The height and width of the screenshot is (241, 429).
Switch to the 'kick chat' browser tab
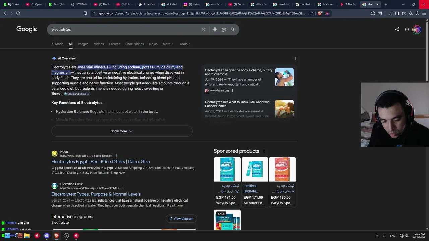pyautogui.click(x=169, y=4)
